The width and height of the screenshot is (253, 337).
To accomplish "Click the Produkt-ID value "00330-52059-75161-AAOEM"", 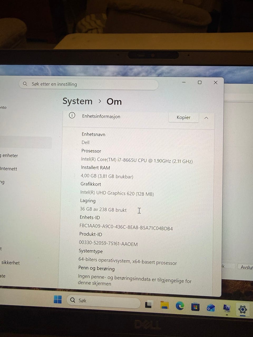I will tap(108, 243).
